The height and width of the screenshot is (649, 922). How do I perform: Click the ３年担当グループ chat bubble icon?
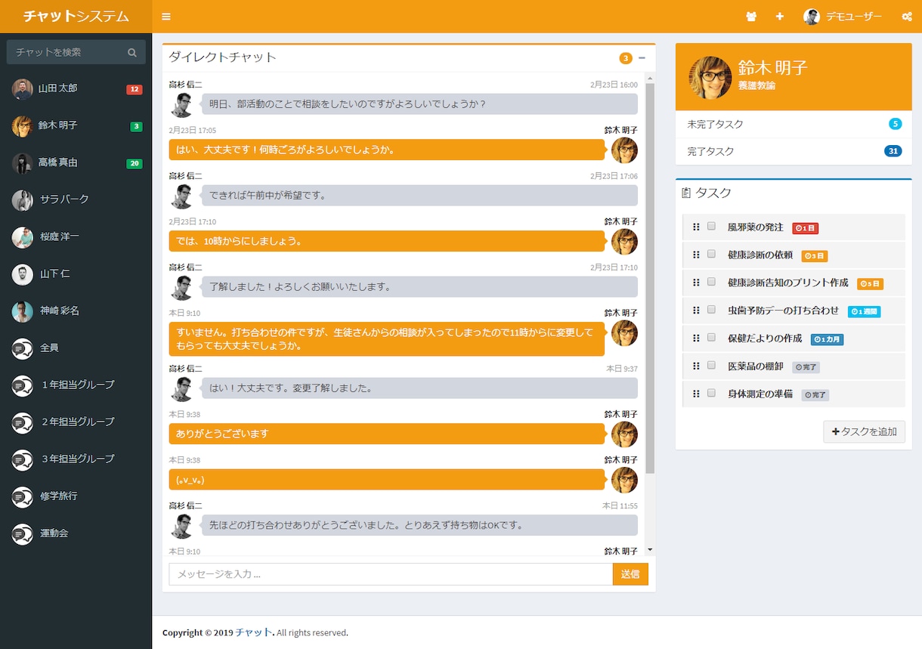pyautogui.click(x=23, y=460)
